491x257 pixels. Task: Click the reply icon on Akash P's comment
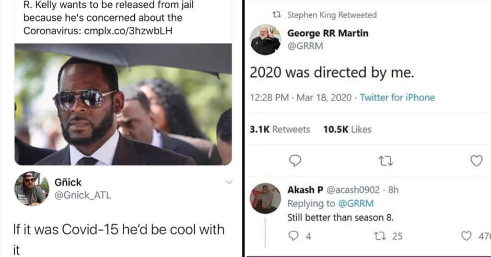(x=293, y=236)
